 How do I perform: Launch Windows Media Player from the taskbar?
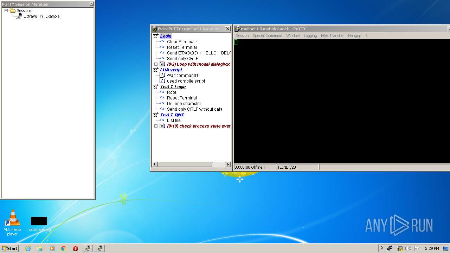[x=52, y=248]
